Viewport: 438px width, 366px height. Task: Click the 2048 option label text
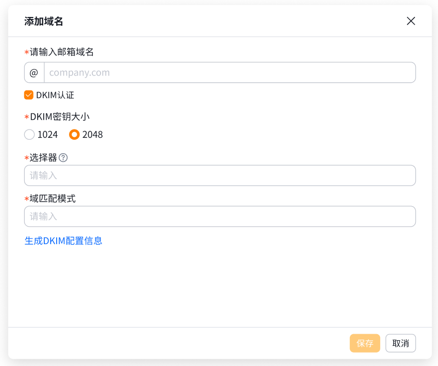tap(93, 135)
